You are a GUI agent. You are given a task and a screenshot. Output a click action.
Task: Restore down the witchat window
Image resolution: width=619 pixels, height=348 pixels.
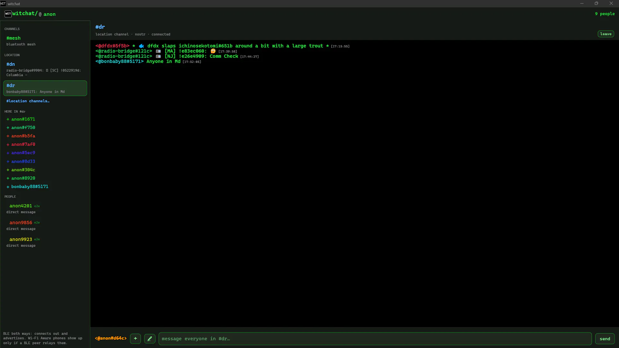tap(596, 4)
